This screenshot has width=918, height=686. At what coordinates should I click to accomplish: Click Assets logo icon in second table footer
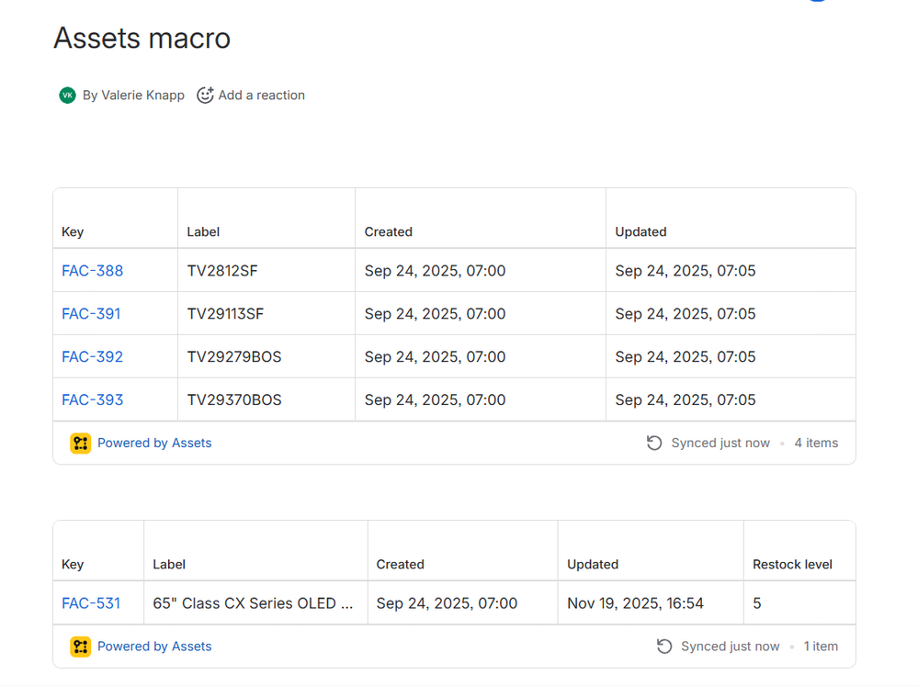coord(81,647)
